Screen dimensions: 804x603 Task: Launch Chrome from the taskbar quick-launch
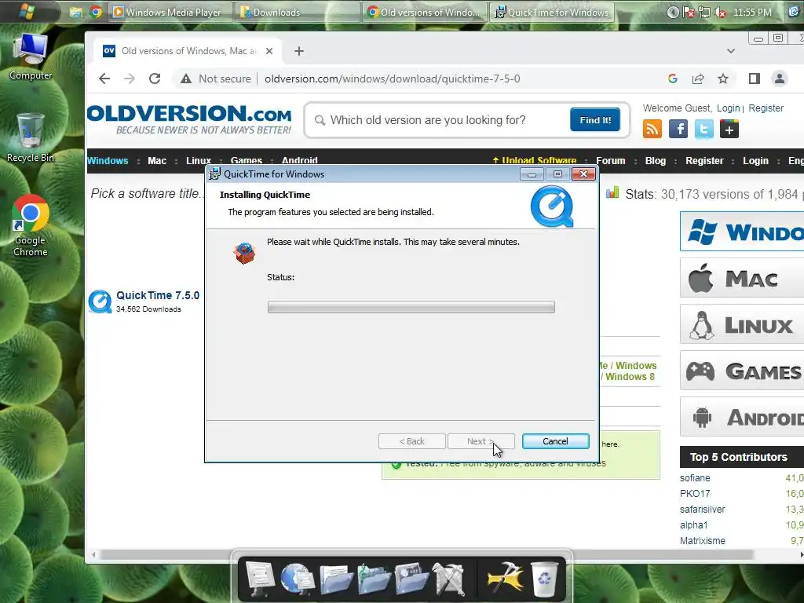point(96,11)
